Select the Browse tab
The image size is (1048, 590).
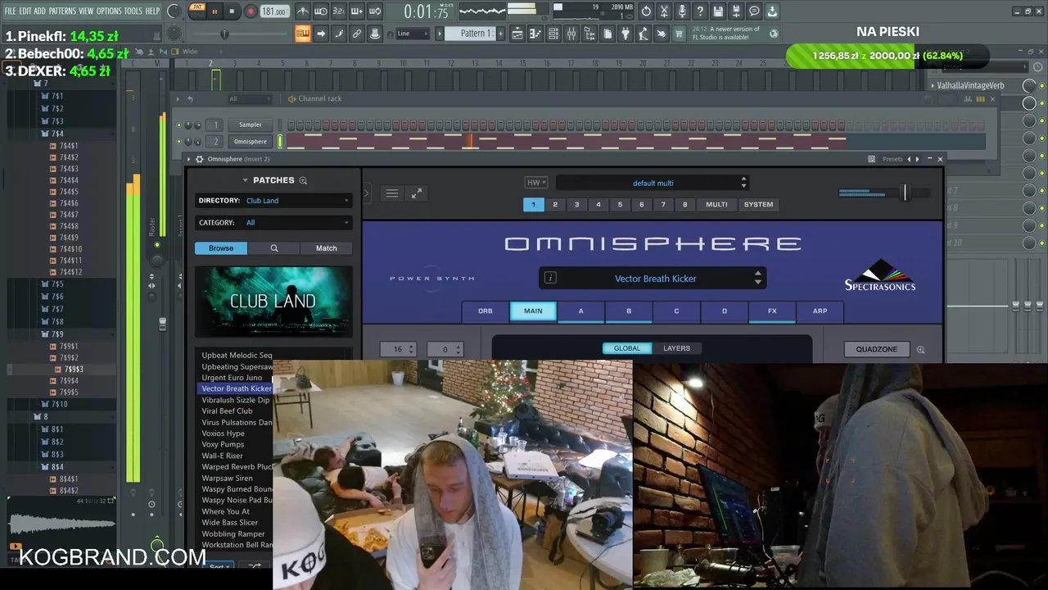[x=221, y=248]
